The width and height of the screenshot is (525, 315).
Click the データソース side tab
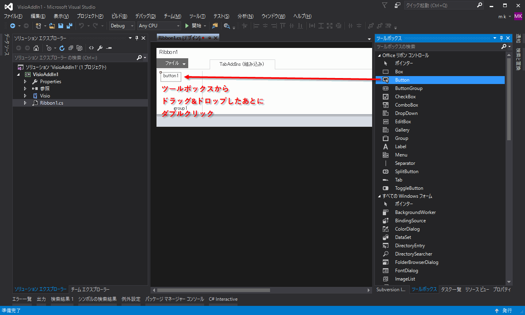7,45
